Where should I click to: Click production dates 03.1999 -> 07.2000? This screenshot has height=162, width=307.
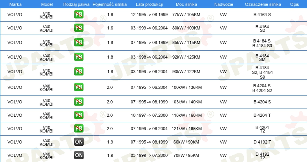[x=149, y=155]
